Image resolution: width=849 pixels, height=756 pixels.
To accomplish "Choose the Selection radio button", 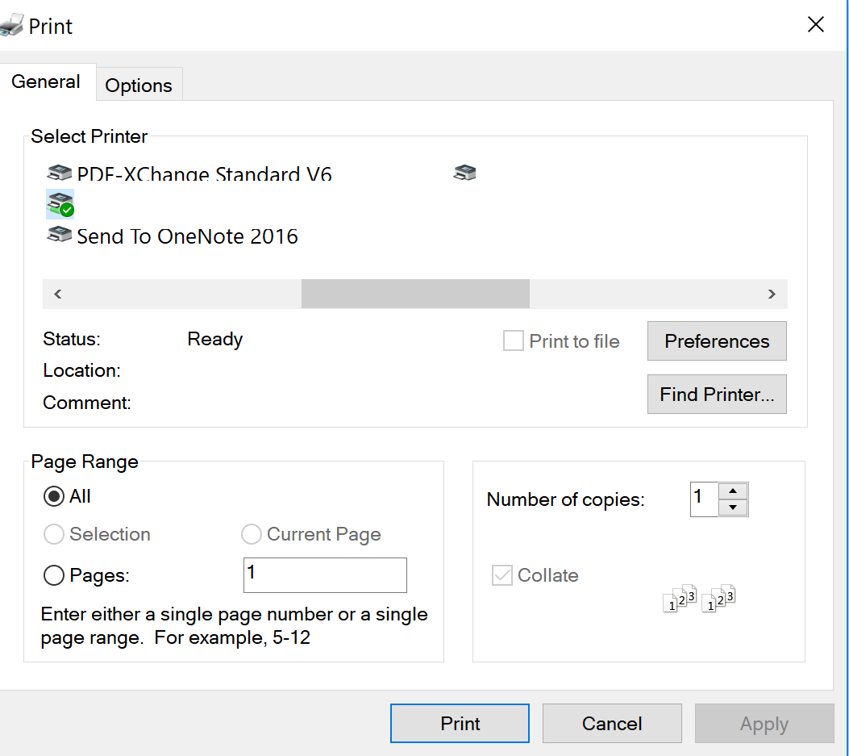I will point(53,534).
